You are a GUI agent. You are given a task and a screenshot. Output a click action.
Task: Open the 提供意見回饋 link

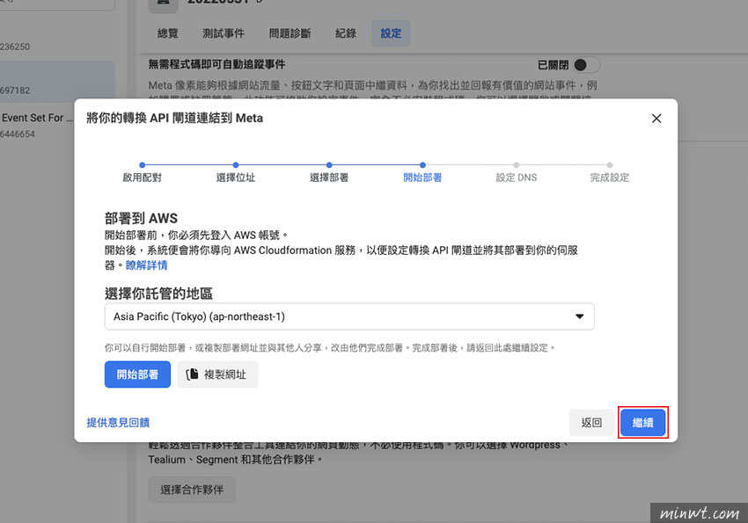coord(118,423)
